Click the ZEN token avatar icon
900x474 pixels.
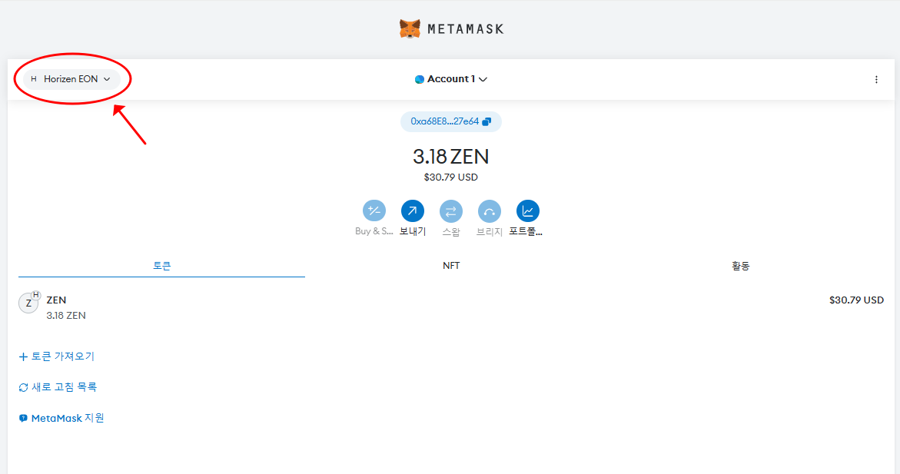(x=28, y=303)
